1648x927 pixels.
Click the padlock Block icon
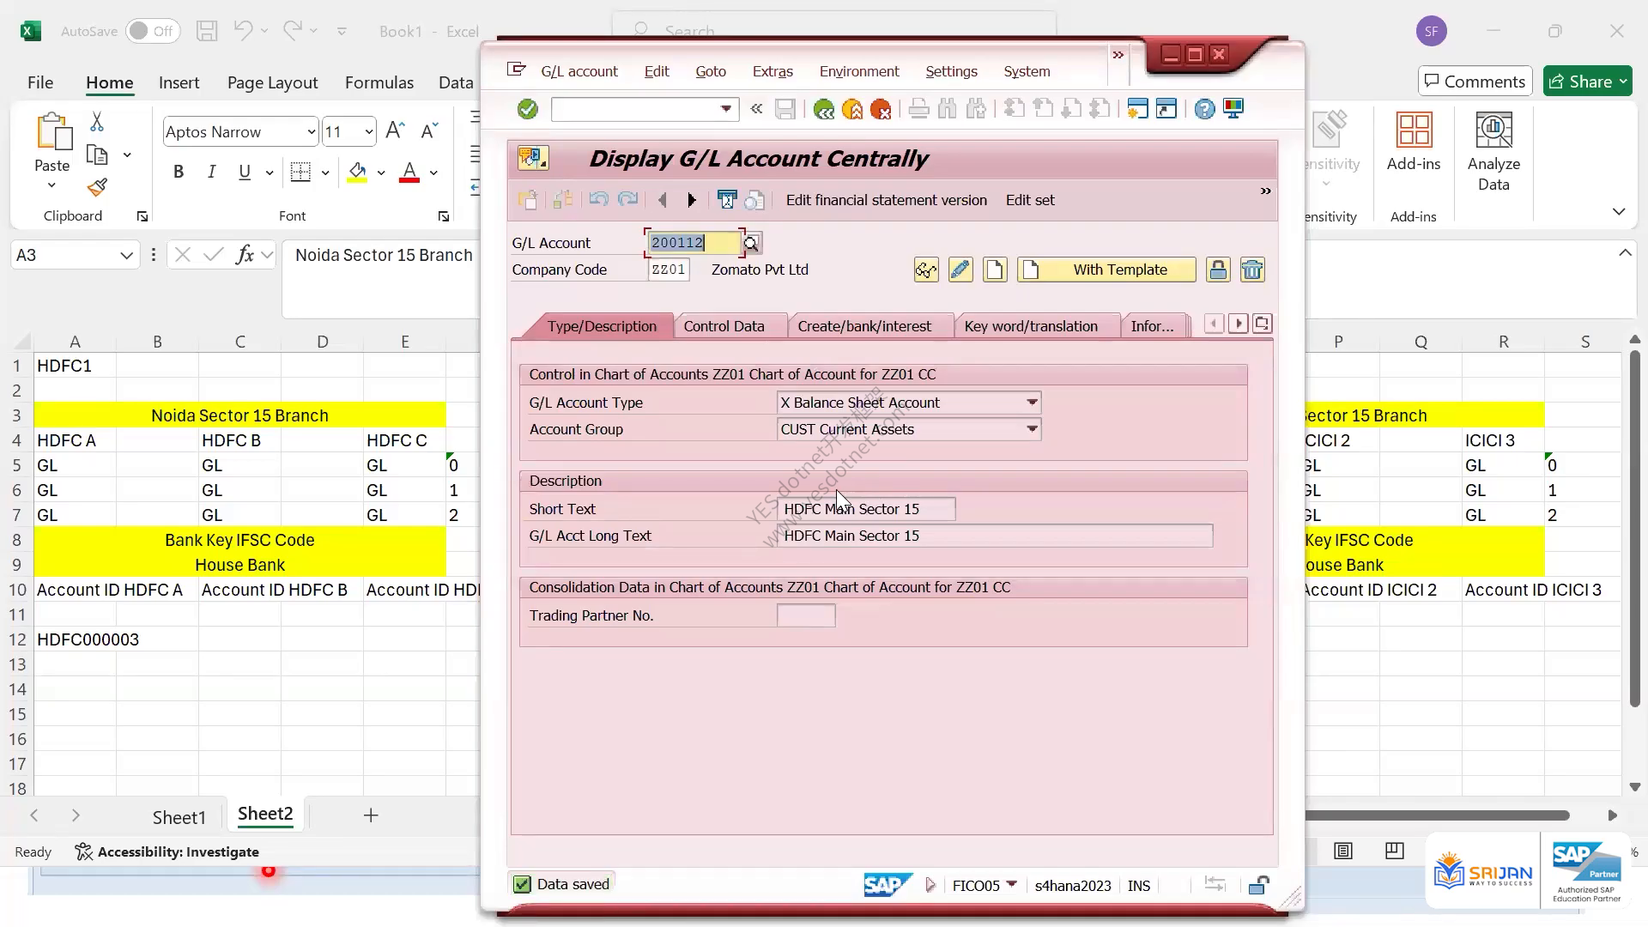click(1218, 270)
